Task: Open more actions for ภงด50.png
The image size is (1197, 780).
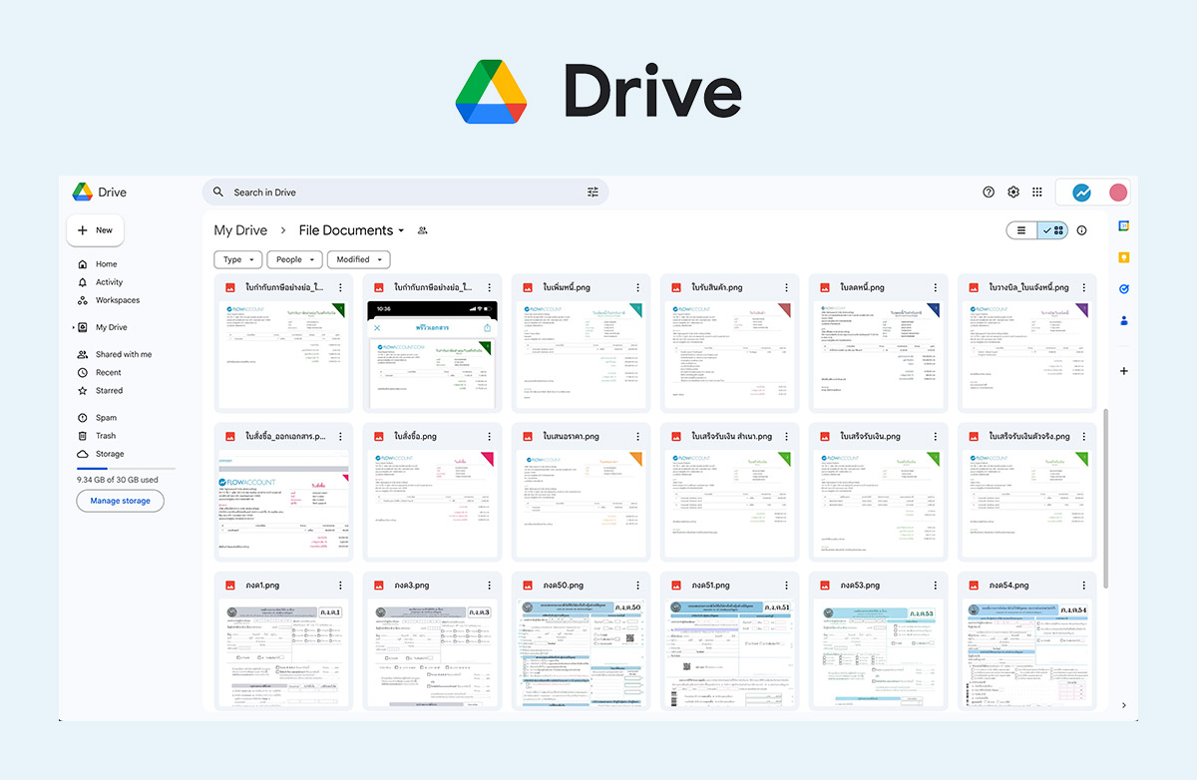Action: 637,585
